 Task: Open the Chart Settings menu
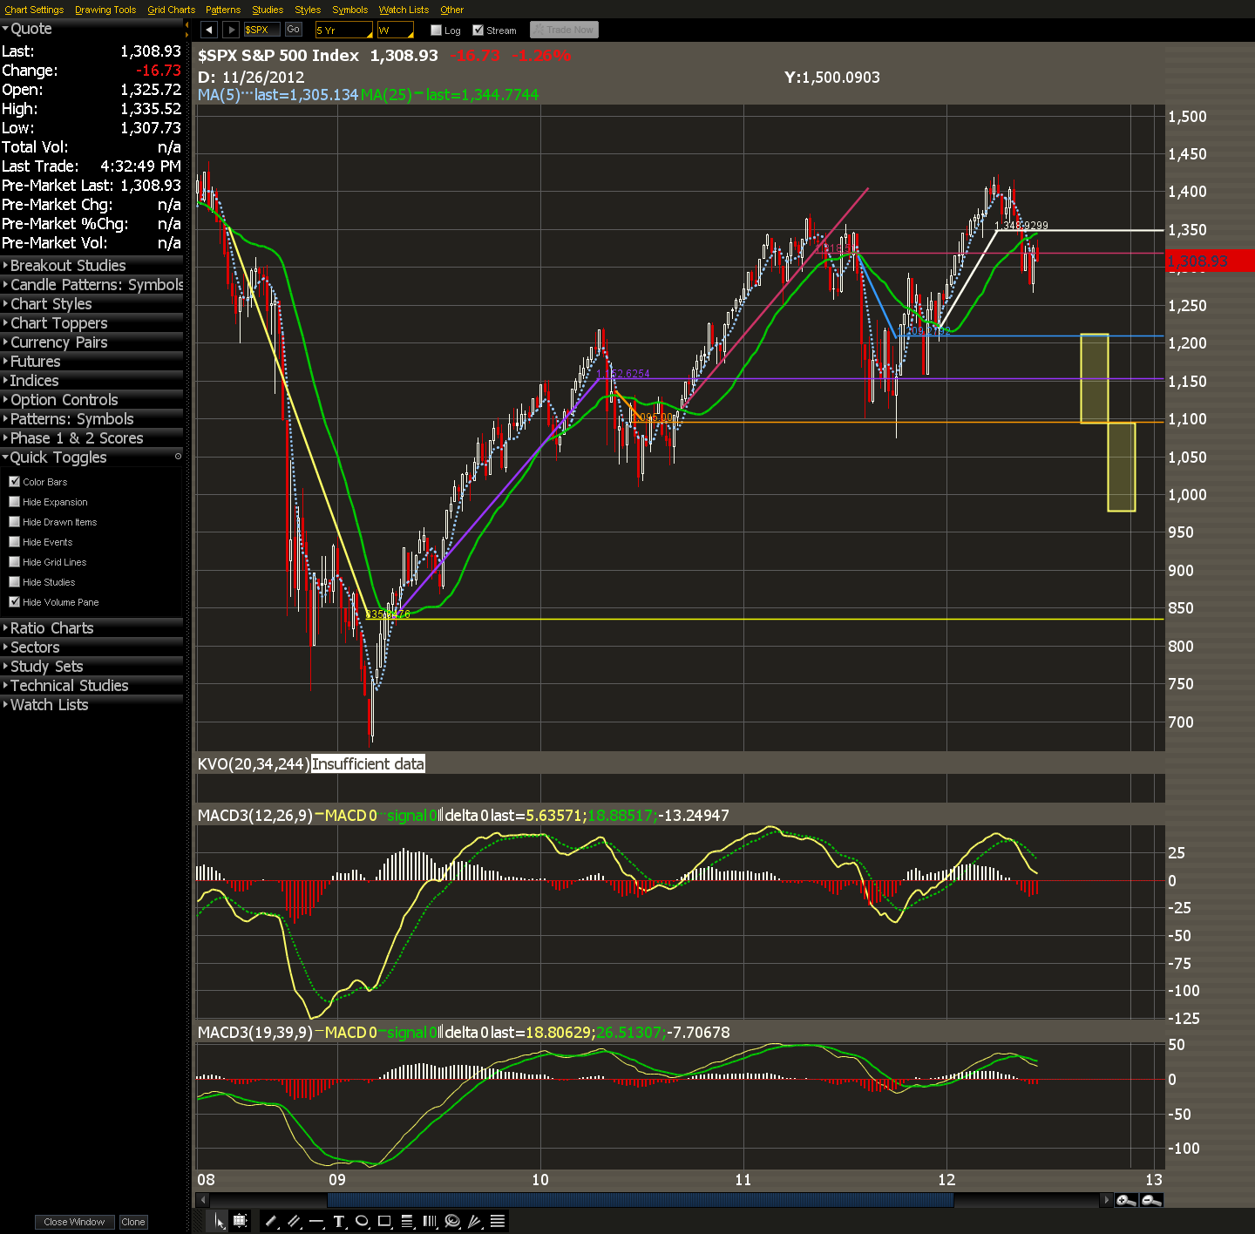(34, 10)
